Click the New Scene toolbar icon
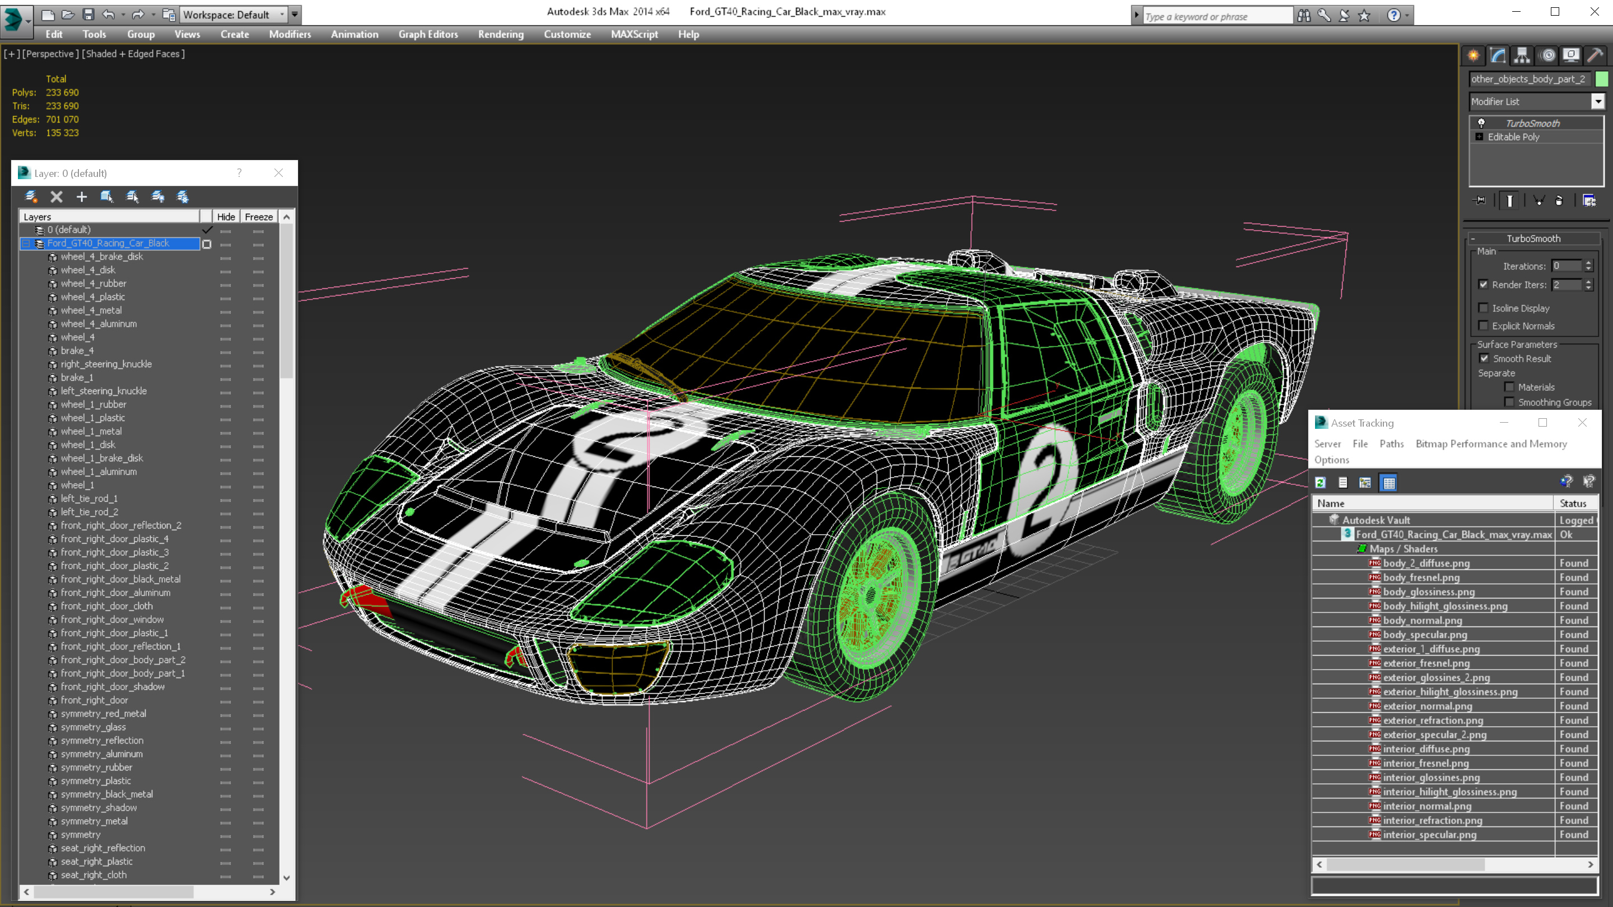 [x=48, y=15]
